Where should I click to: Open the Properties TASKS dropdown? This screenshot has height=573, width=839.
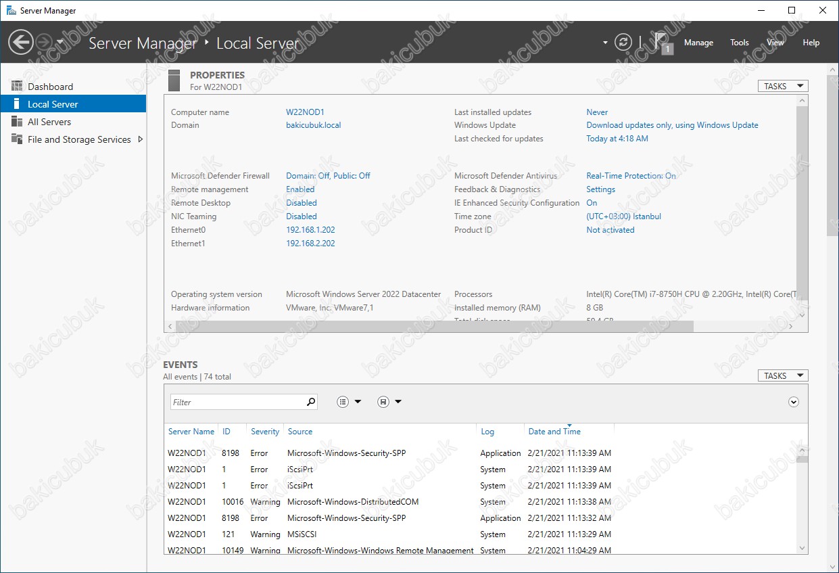click(x=783, y=86)
